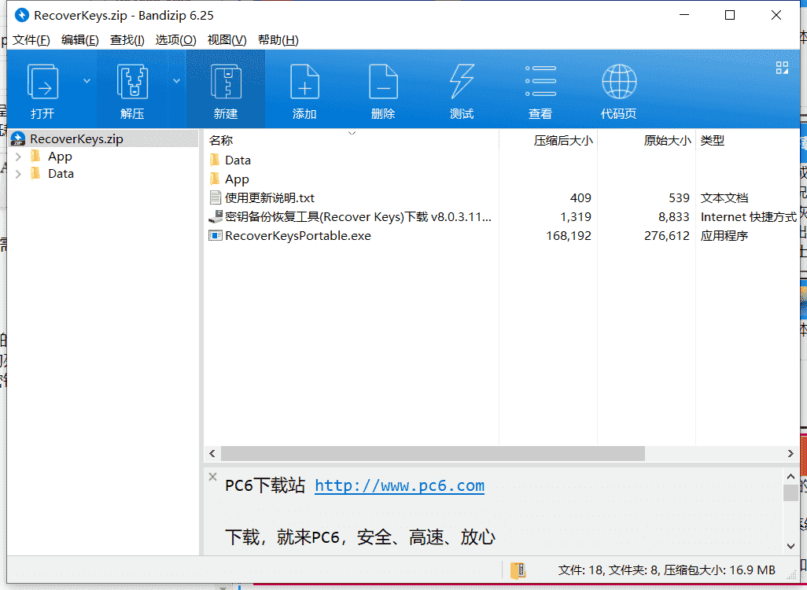Image resolution: width=807 pixels, height=590 pixels.
Task: Open the 编辑(E) menu
Action: [x=79, y=39]
